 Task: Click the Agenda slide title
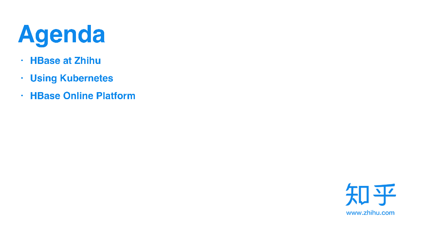[61, 34]
